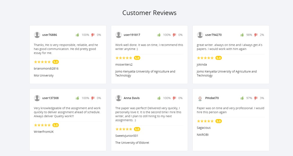Screen dimensions: 293x156
Task: Select the writer name jokinda
Action: click(x=202, y=64)
